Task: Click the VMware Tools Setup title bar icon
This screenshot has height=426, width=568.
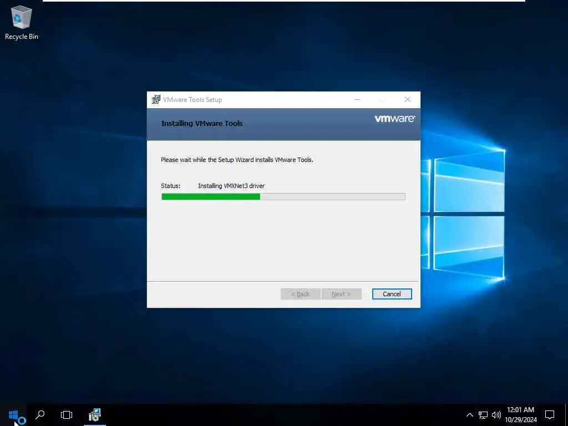Action: point(156,100)
